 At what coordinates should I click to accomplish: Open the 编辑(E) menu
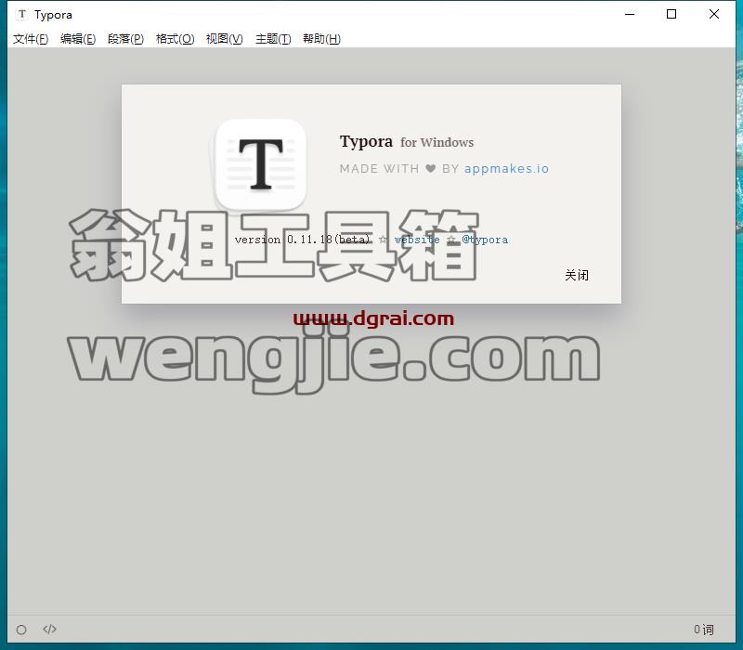point(78,39)
